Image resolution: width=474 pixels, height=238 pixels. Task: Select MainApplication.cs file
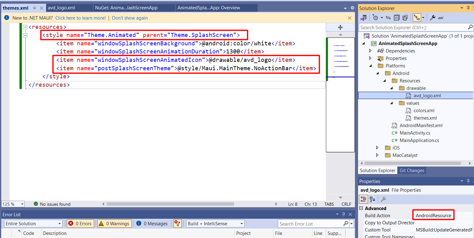pos(419,140)
